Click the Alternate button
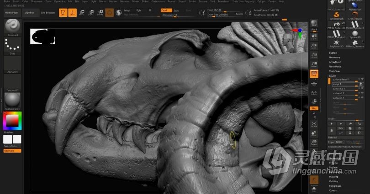 click(x=12, y=151)
